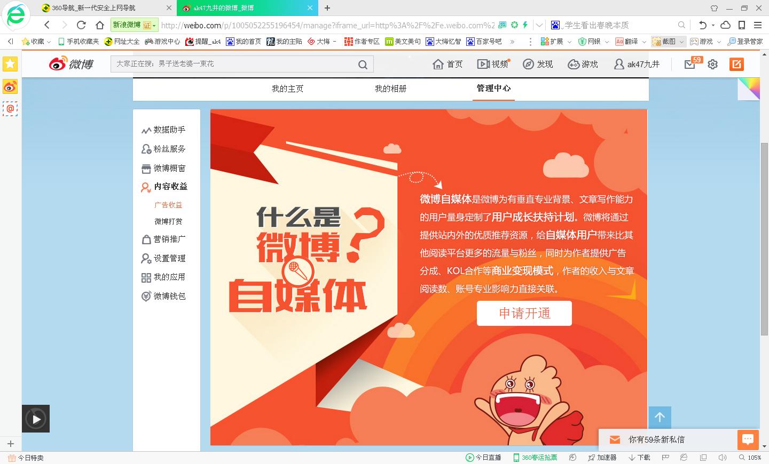Open 设置管理 in left menu
Image resolution: width=769 pixels, height=464 pixels.
pos(163,258)
